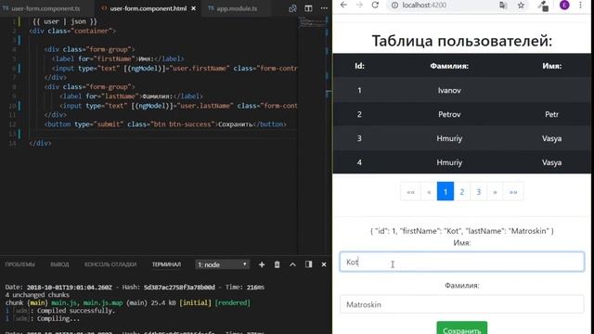
Task: Reload the localhost page
Action: (375, 5)
